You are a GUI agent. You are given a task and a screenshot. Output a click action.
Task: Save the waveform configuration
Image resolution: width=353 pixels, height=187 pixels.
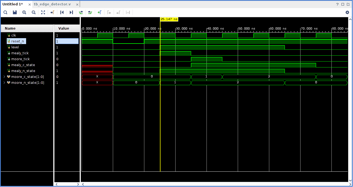coord(15,12)
